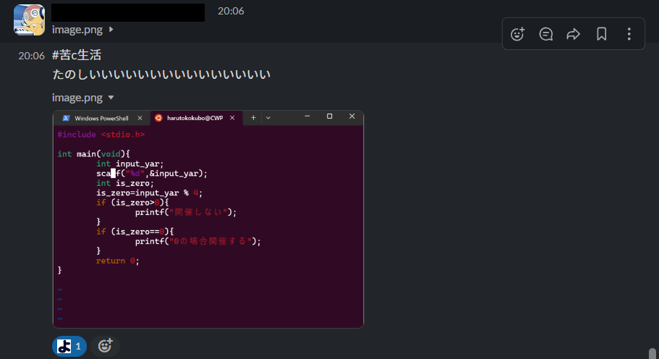Add a new reaction below the image
This screenshot has height=359, width=659.
pos(105,346)
